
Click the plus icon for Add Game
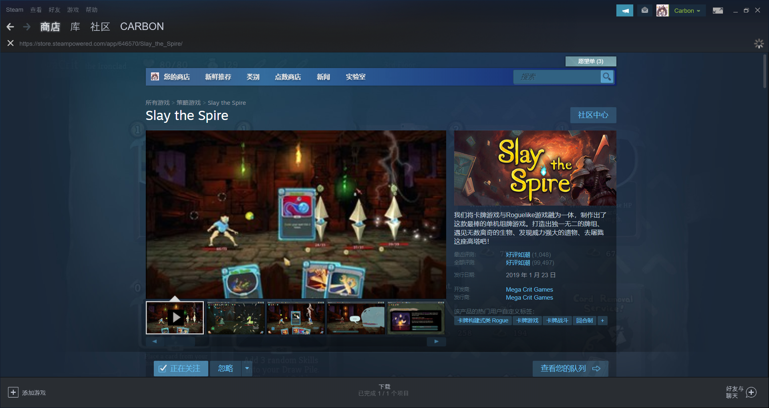[13, 392]
